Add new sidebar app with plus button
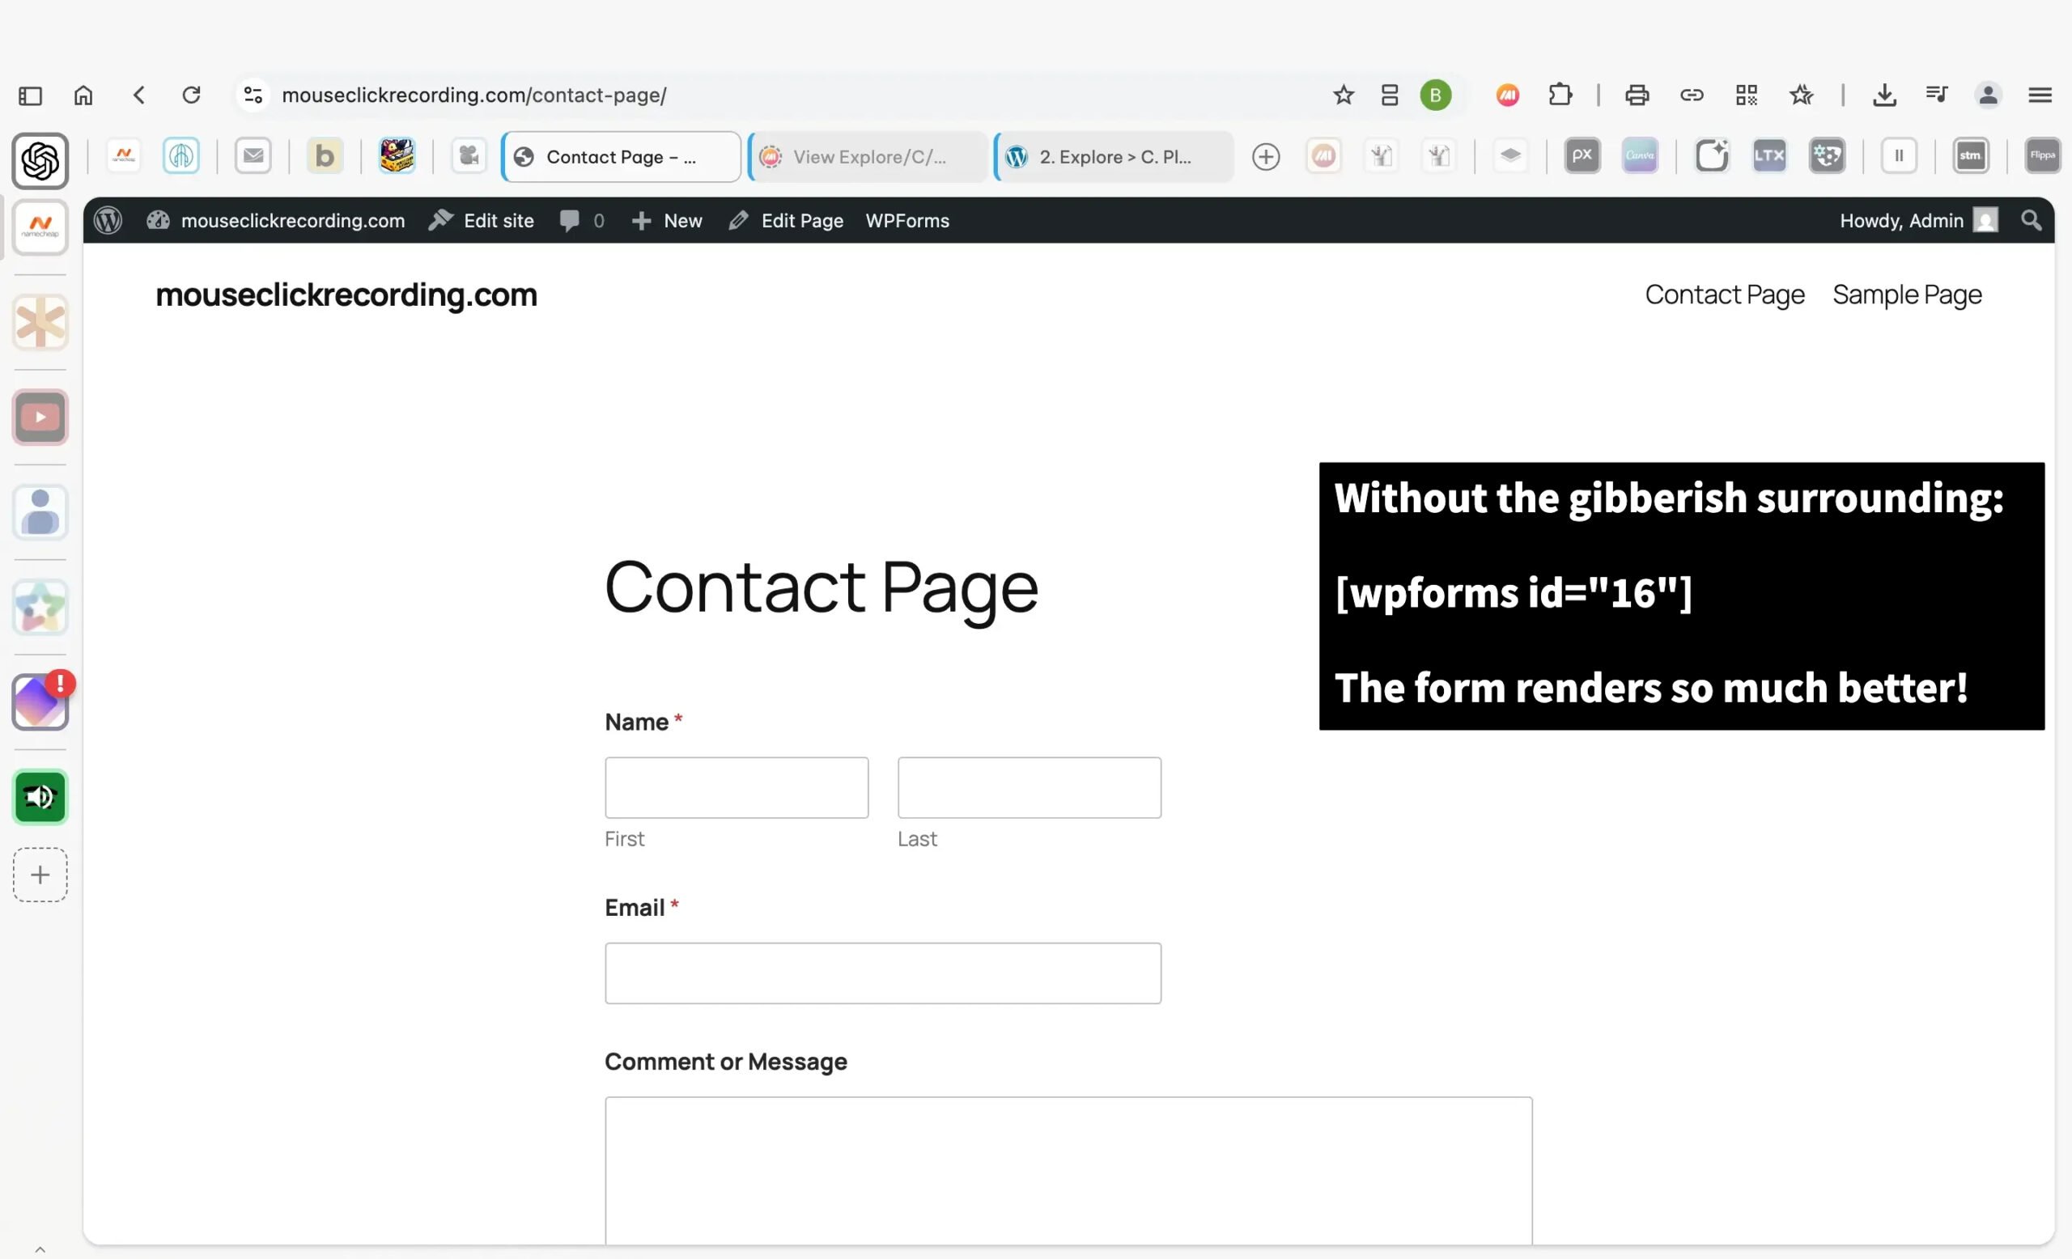2072x1259 pixels. point(40,875)
